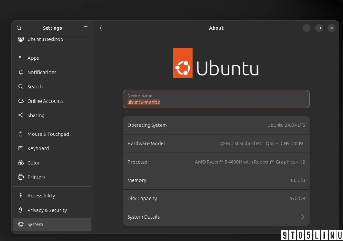
Task: Click the System gear icon
Action: pyautogui.click(x=21, y=224)
